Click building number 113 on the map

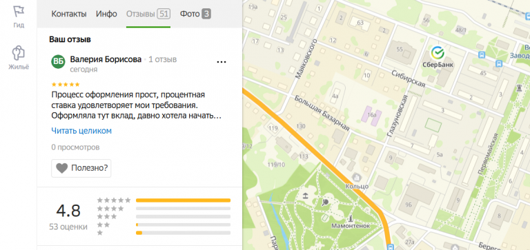[x=304, y=156]
